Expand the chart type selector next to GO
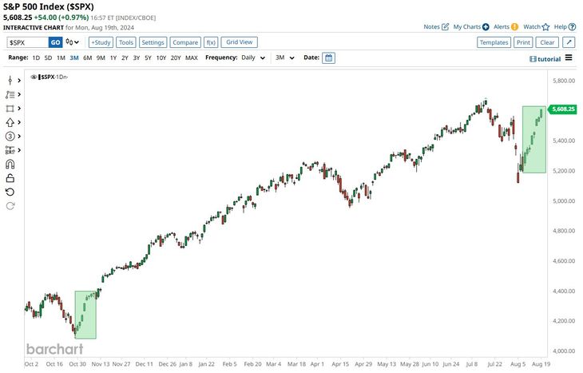 pos(73,42)
